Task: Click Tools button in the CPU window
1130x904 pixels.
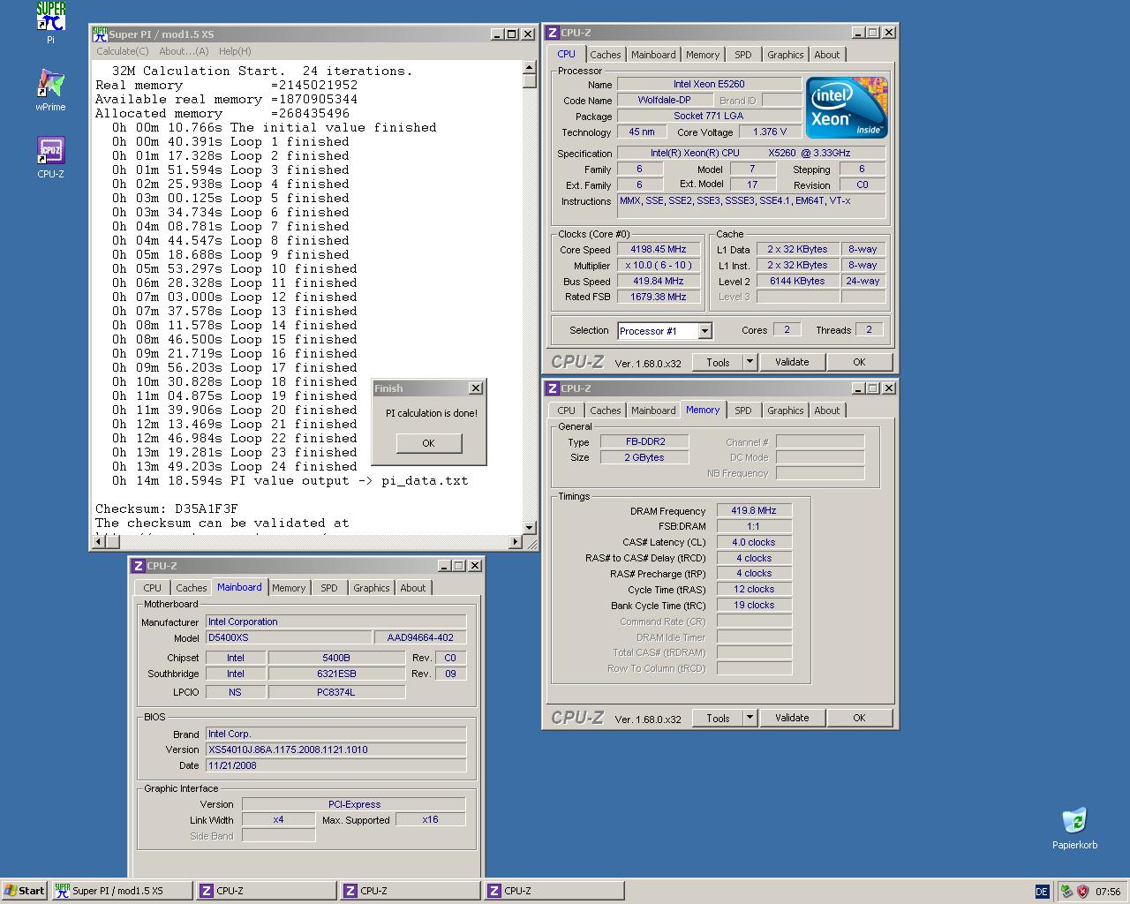Action: pos(718,362)
